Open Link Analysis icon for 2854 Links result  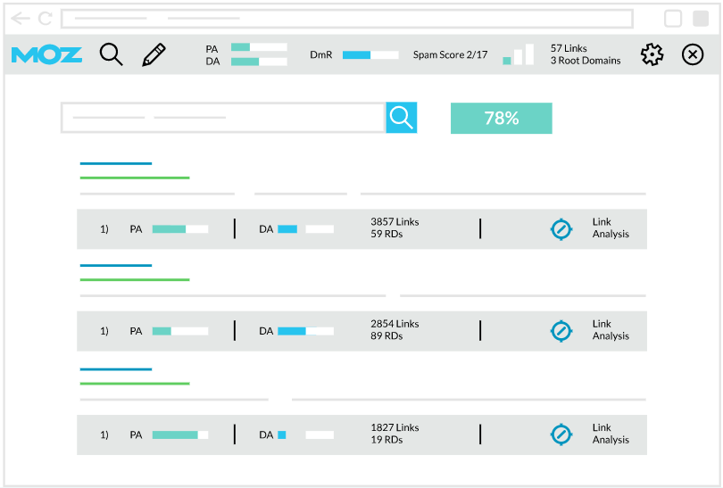coord(561,331)
